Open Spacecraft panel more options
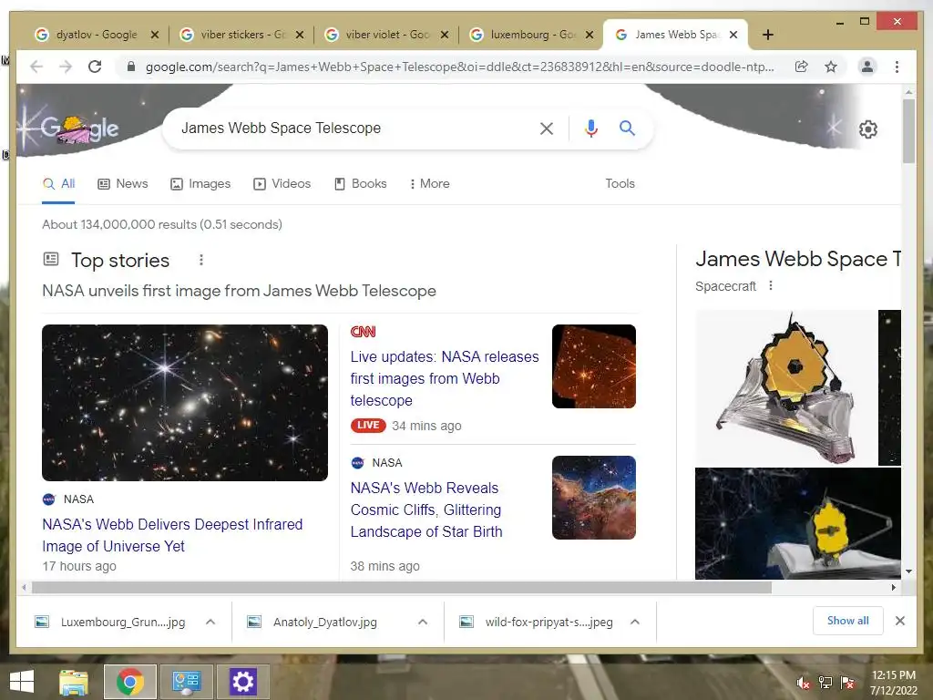Viewport: 933px width, 700px height. pyautogui.click(x=771, y=285)
